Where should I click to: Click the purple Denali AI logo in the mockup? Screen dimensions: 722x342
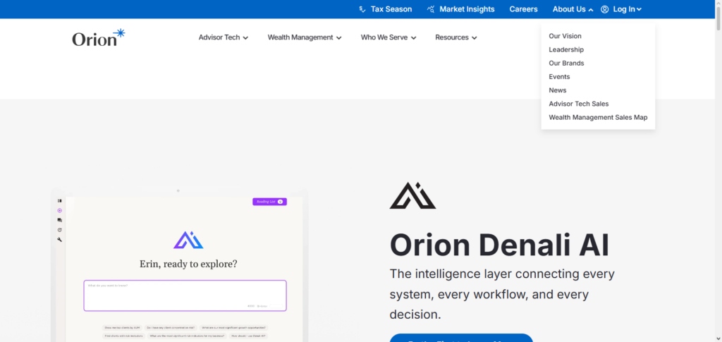pyautogui.click(x=188, y=240)
